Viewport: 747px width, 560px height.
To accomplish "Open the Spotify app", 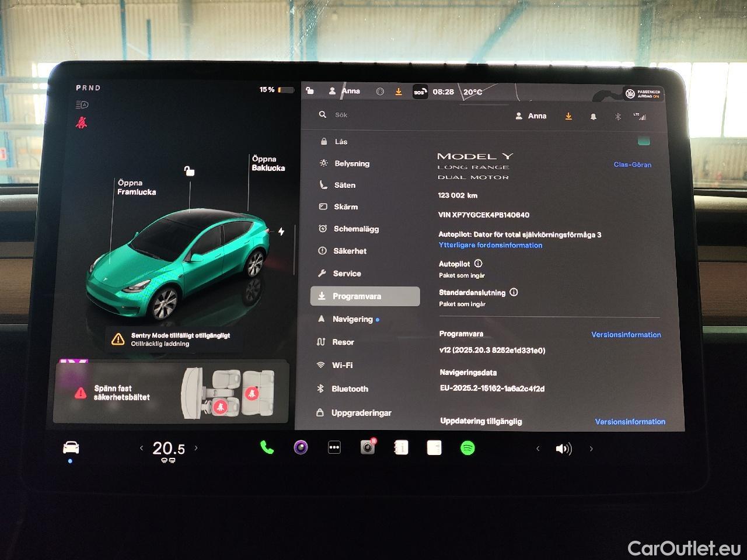I will tap(467, 448).
